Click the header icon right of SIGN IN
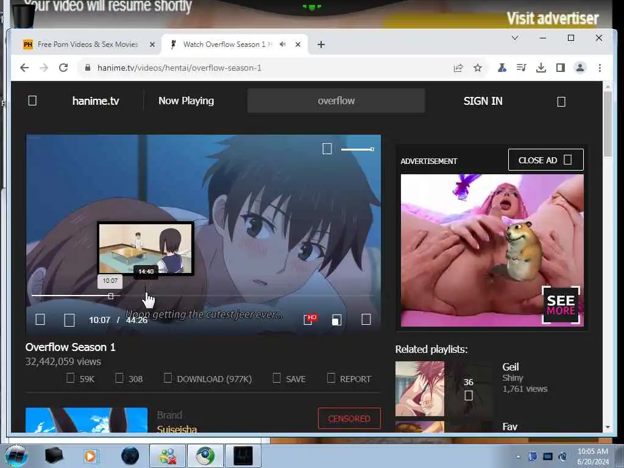 (x=561, y=102)
